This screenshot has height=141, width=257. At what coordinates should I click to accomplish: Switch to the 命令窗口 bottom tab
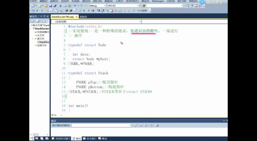coord(90,139)
